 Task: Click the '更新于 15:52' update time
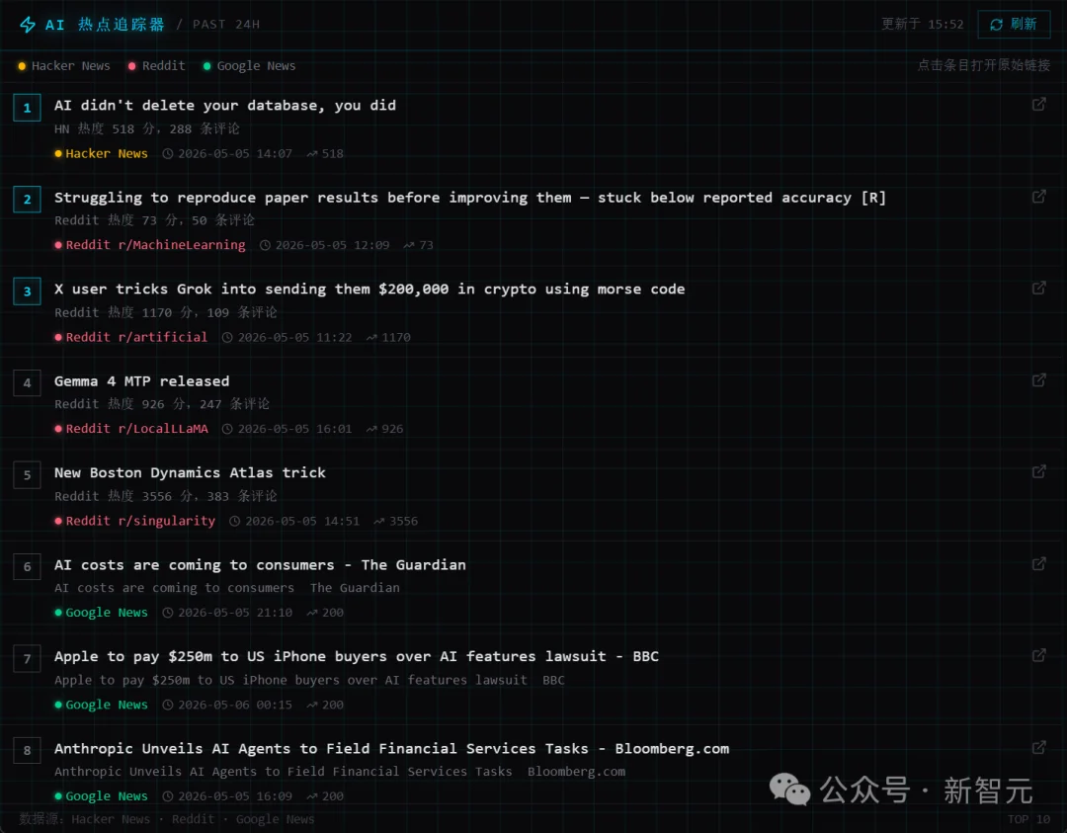coord(923,25)
